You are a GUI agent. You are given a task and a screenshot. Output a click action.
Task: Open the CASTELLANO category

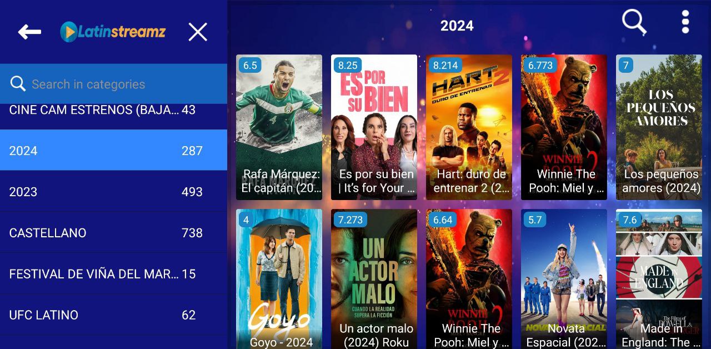pos(113,233)
